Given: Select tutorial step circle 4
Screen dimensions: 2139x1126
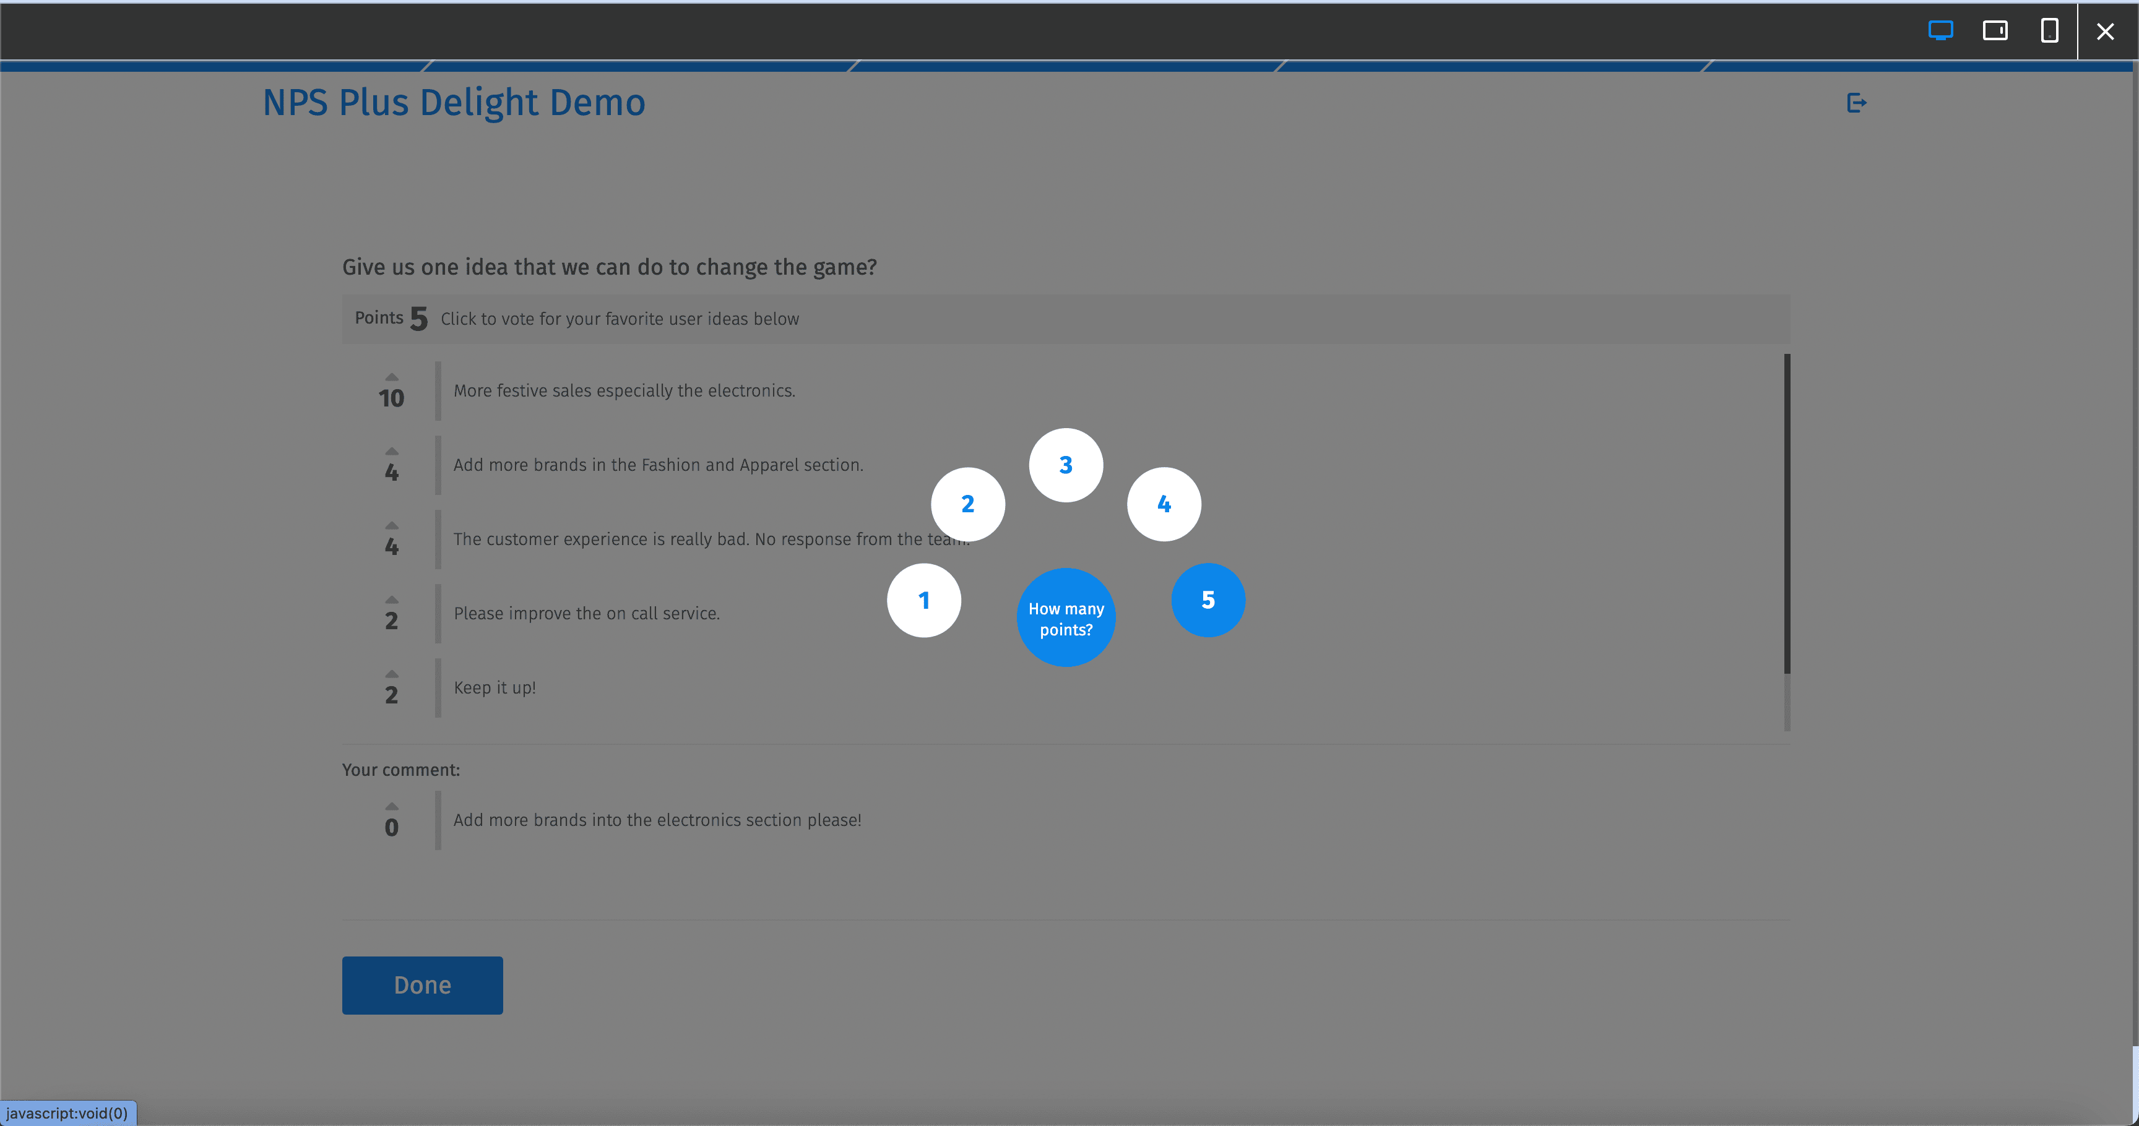Looking at the screenshot, I should (x=1164, y=504).
